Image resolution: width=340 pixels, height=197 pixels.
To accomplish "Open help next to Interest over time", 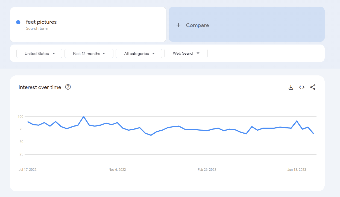I will coord(68,87).
